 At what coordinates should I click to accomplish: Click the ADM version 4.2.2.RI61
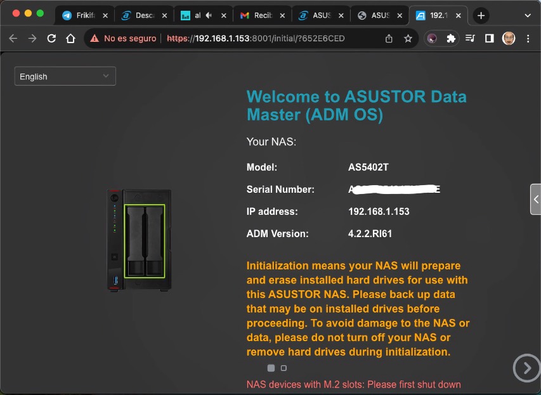[370, 233]
